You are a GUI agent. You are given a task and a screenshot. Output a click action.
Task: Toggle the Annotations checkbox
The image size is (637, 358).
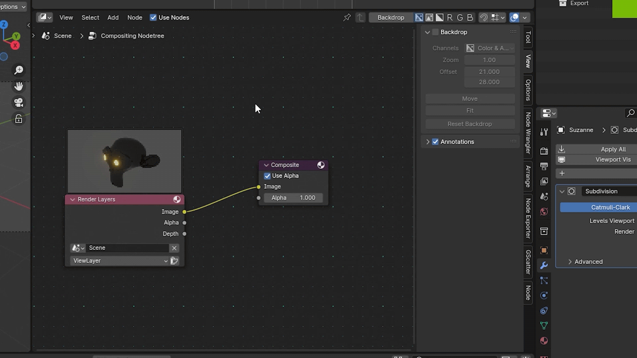(x=435, y=142)
